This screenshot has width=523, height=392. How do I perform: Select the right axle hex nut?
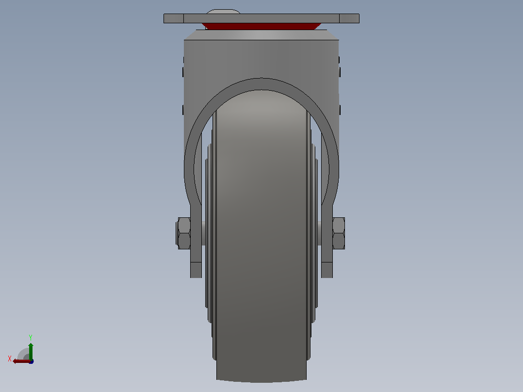click(339, 233)
